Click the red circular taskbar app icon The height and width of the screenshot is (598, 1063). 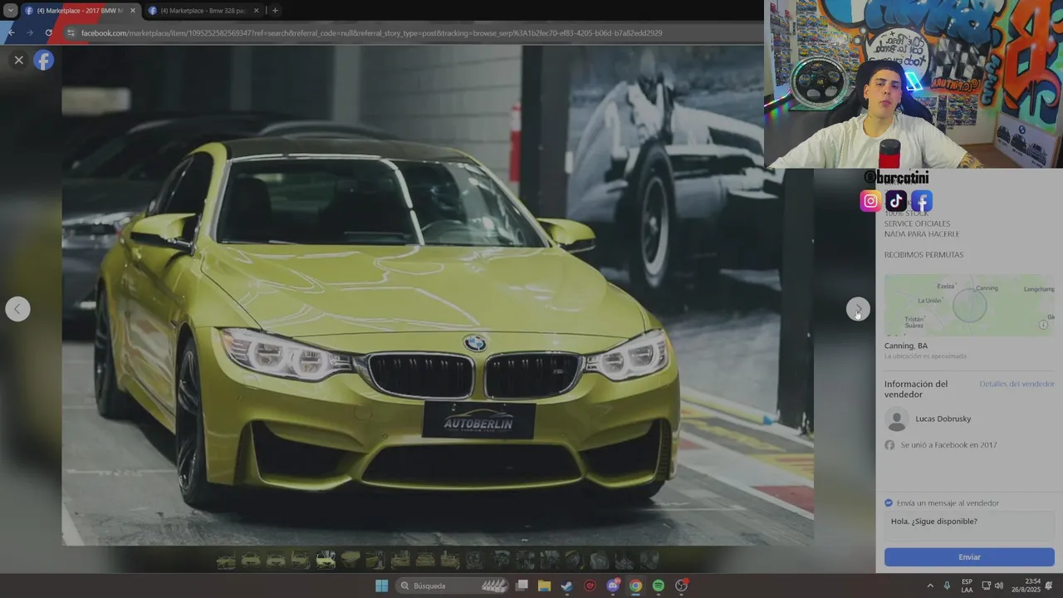pos(590,586)
